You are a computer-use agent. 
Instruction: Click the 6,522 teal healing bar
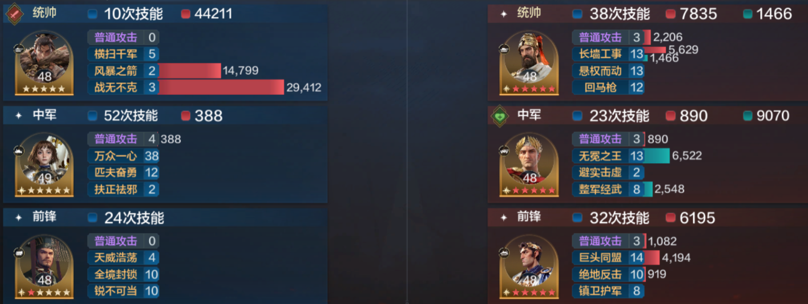pos(657,156)
